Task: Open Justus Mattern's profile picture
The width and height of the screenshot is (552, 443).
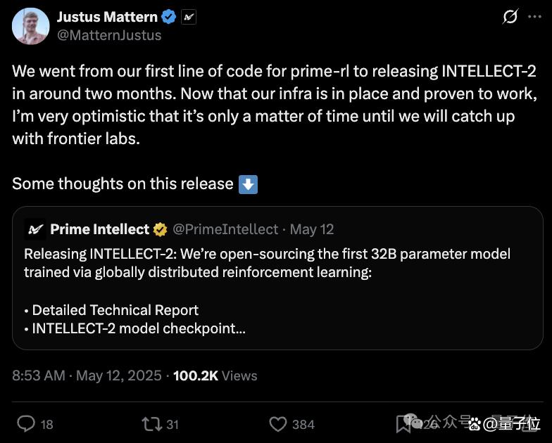Action: pos(31,27)
